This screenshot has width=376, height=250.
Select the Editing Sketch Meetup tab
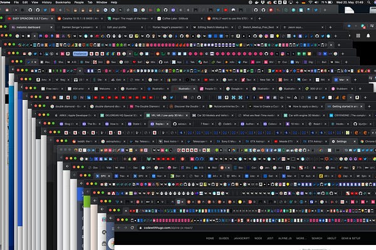point(213,27)
